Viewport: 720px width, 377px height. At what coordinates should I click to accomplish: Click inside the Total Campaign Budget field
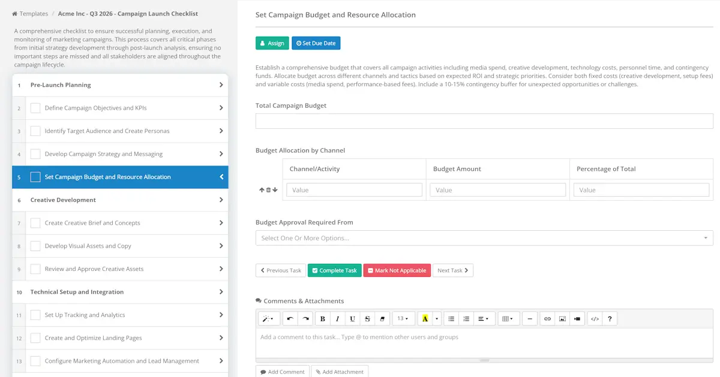pyautogui.click(x=484, y=120)
